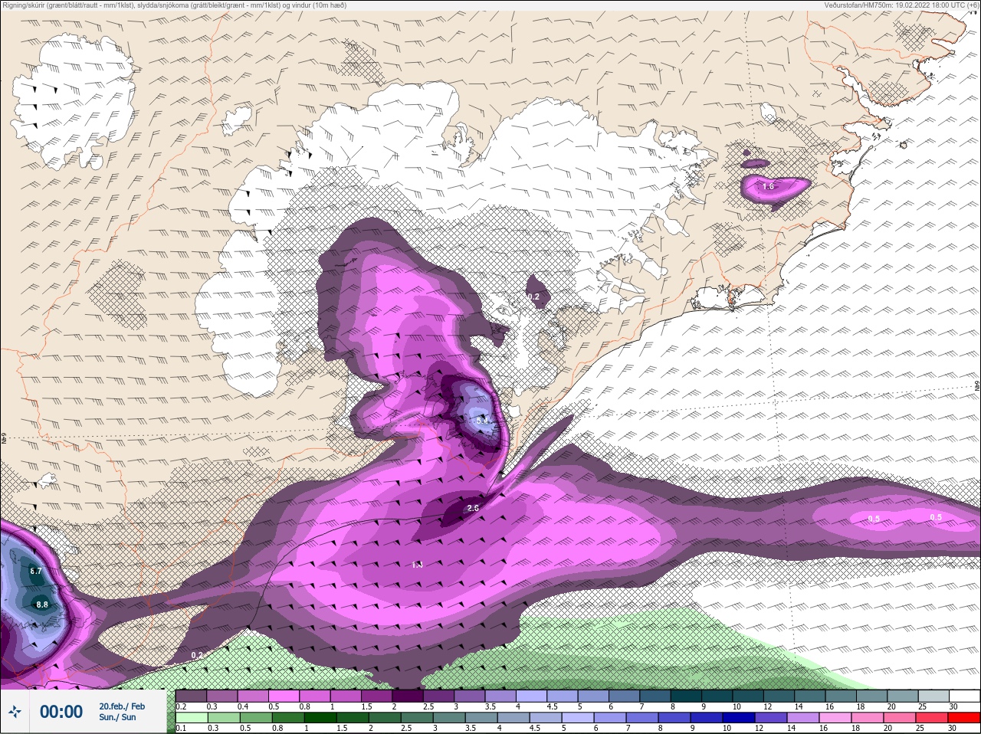Click the 8.8 precipitation value on the map
The width and height of the screenshot is (981, 734).
tap(42, 605)
